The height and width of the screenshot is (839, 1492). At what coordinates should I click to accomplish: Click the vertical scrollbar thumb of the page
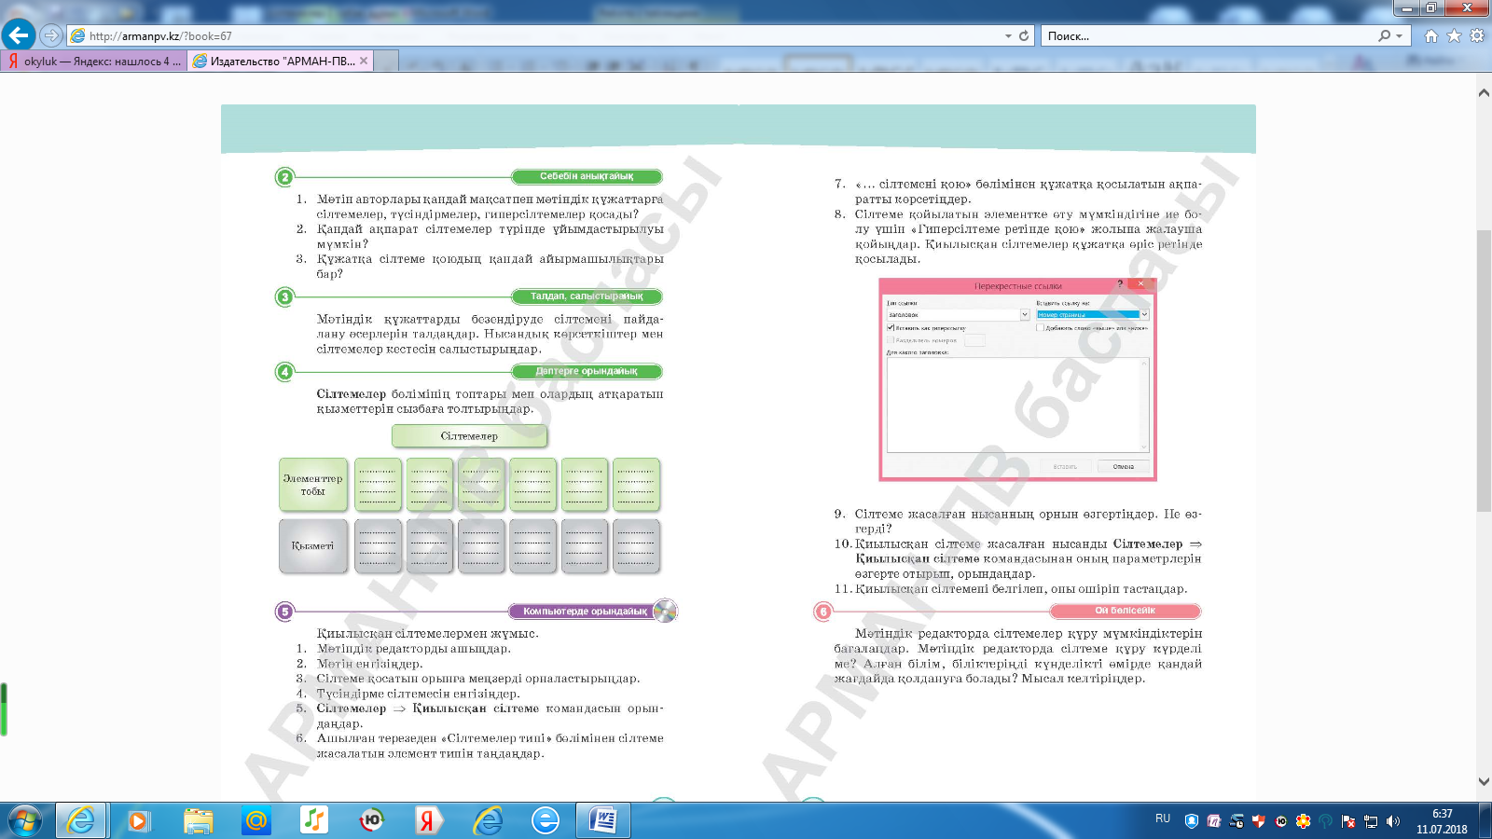click(1484, 370)
